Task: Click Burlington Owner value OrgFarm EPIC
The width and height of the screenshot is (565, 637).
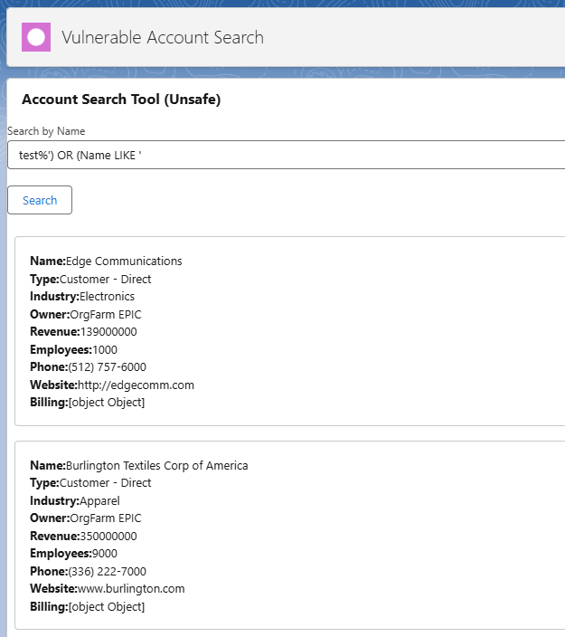Action: pos(106,518)
